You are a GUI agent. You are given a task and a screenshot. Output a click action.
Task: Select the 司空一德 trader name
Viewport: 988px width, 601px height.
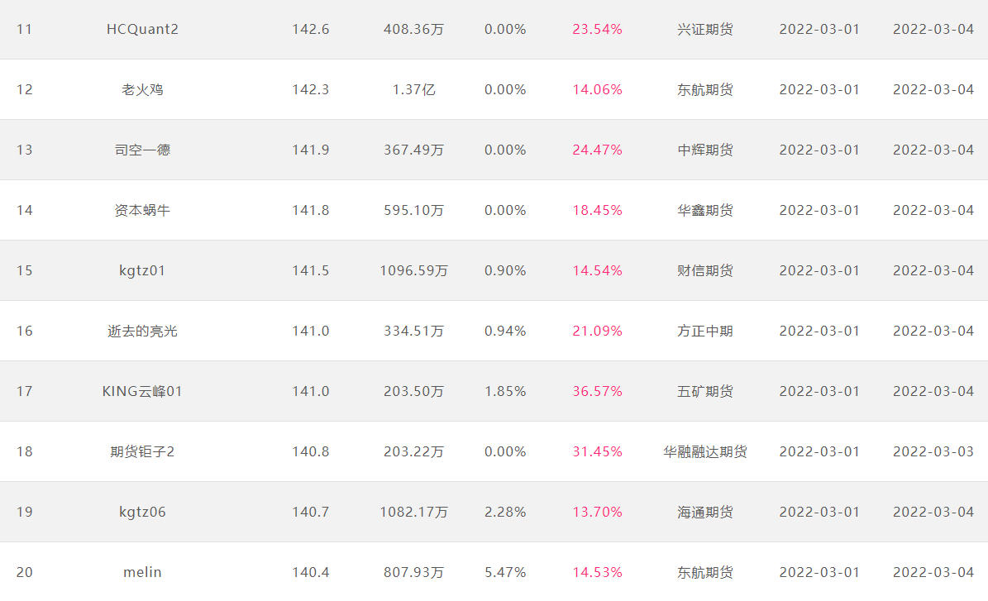tap(142, 150)
